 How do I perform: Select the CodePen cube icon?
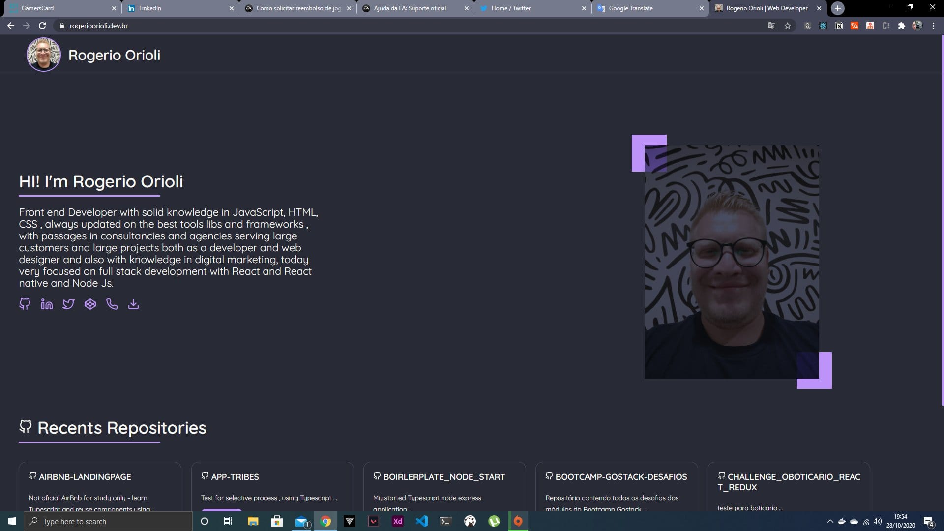tap(90, 304)
